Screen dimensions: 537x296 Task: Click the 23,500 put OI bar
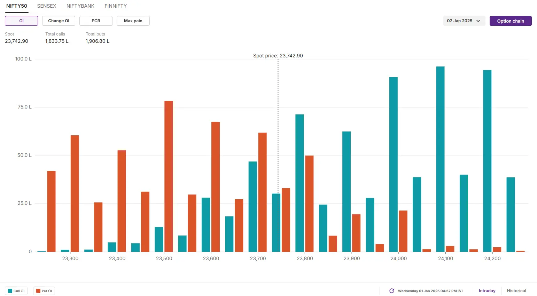[x=169, y=176]
